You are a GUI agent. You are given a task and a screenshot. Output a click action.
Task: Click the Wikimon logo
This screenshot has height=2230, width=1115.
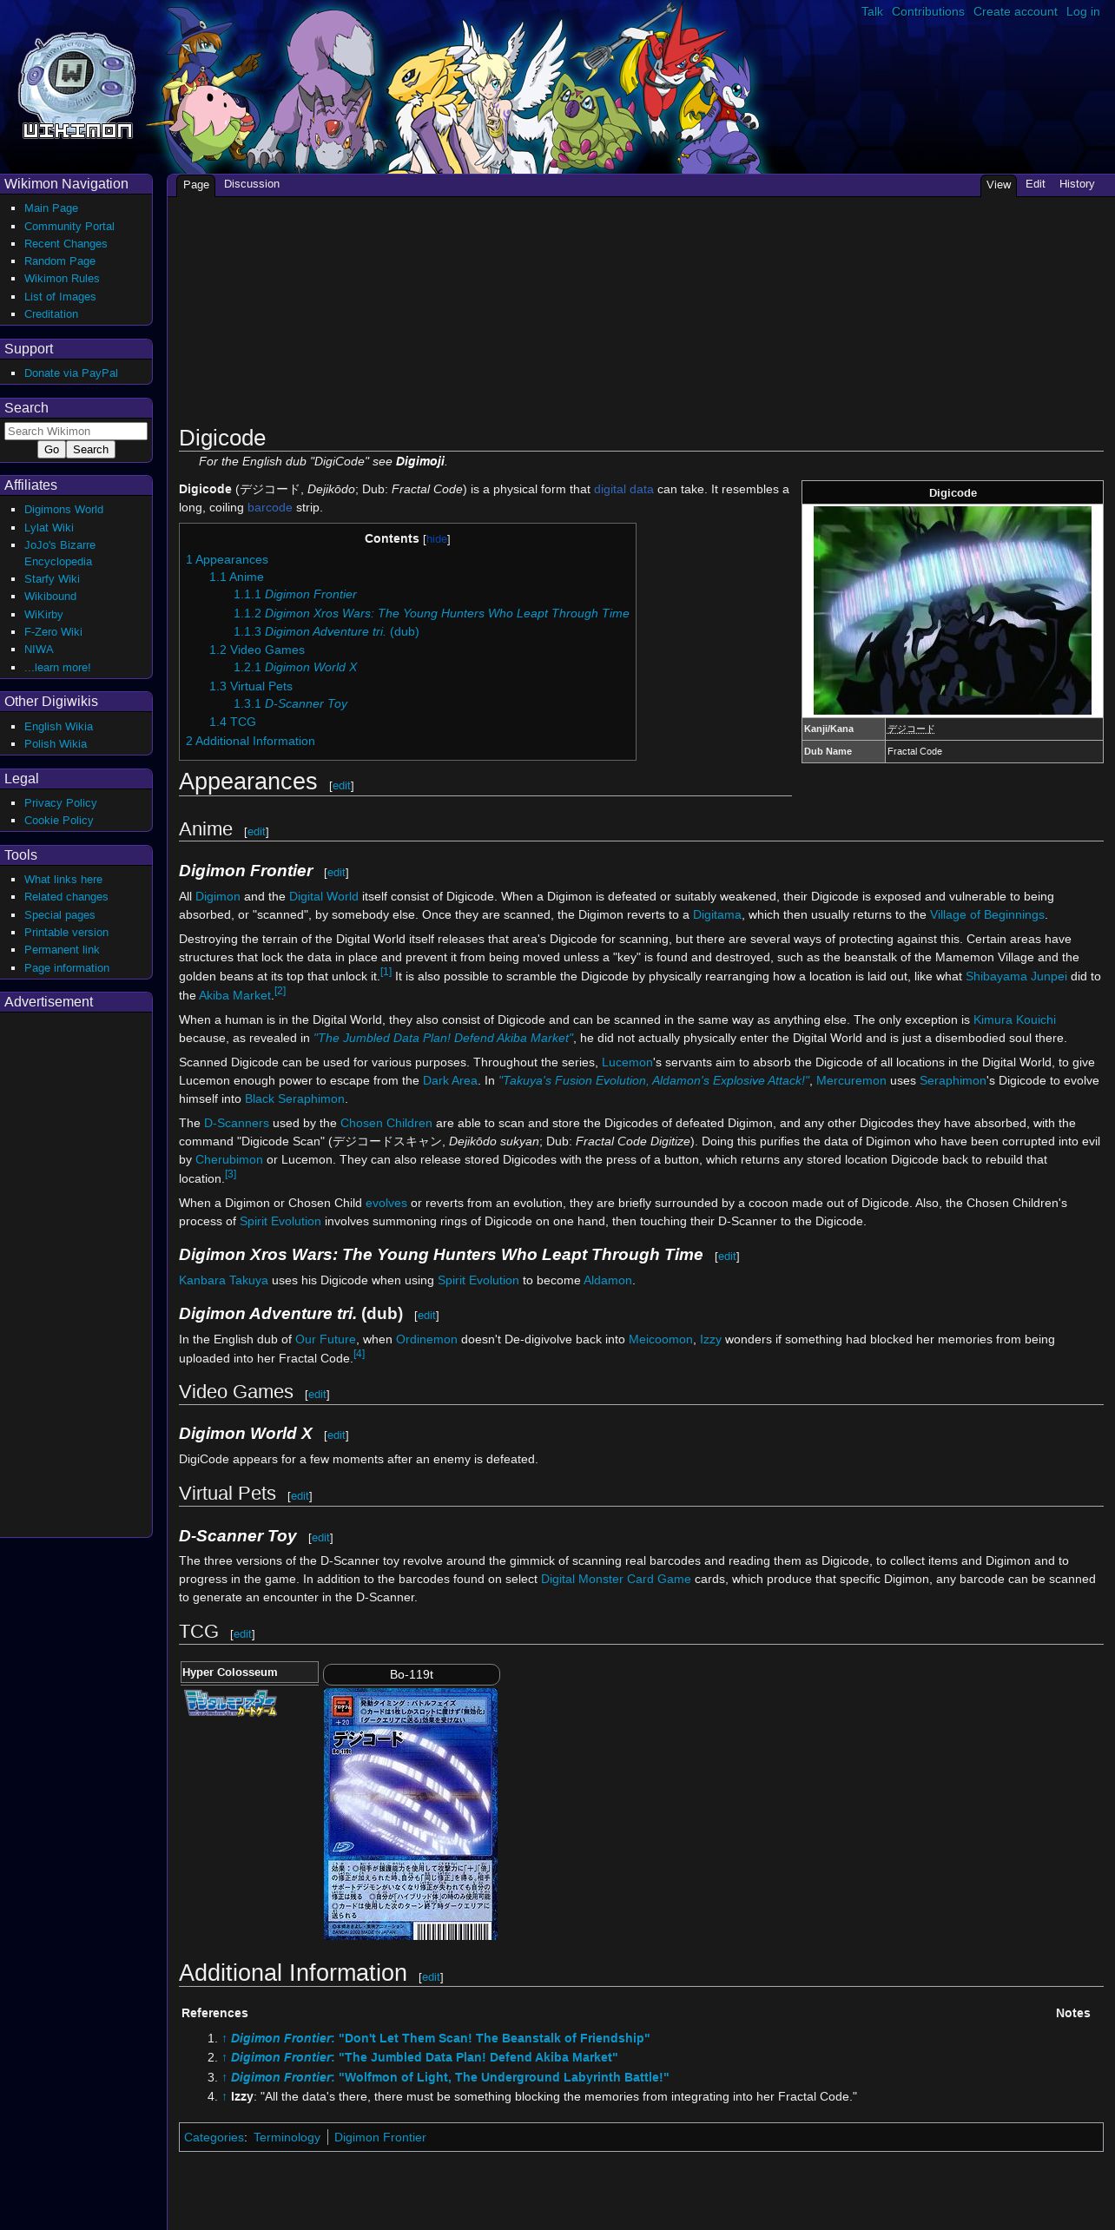77,87
